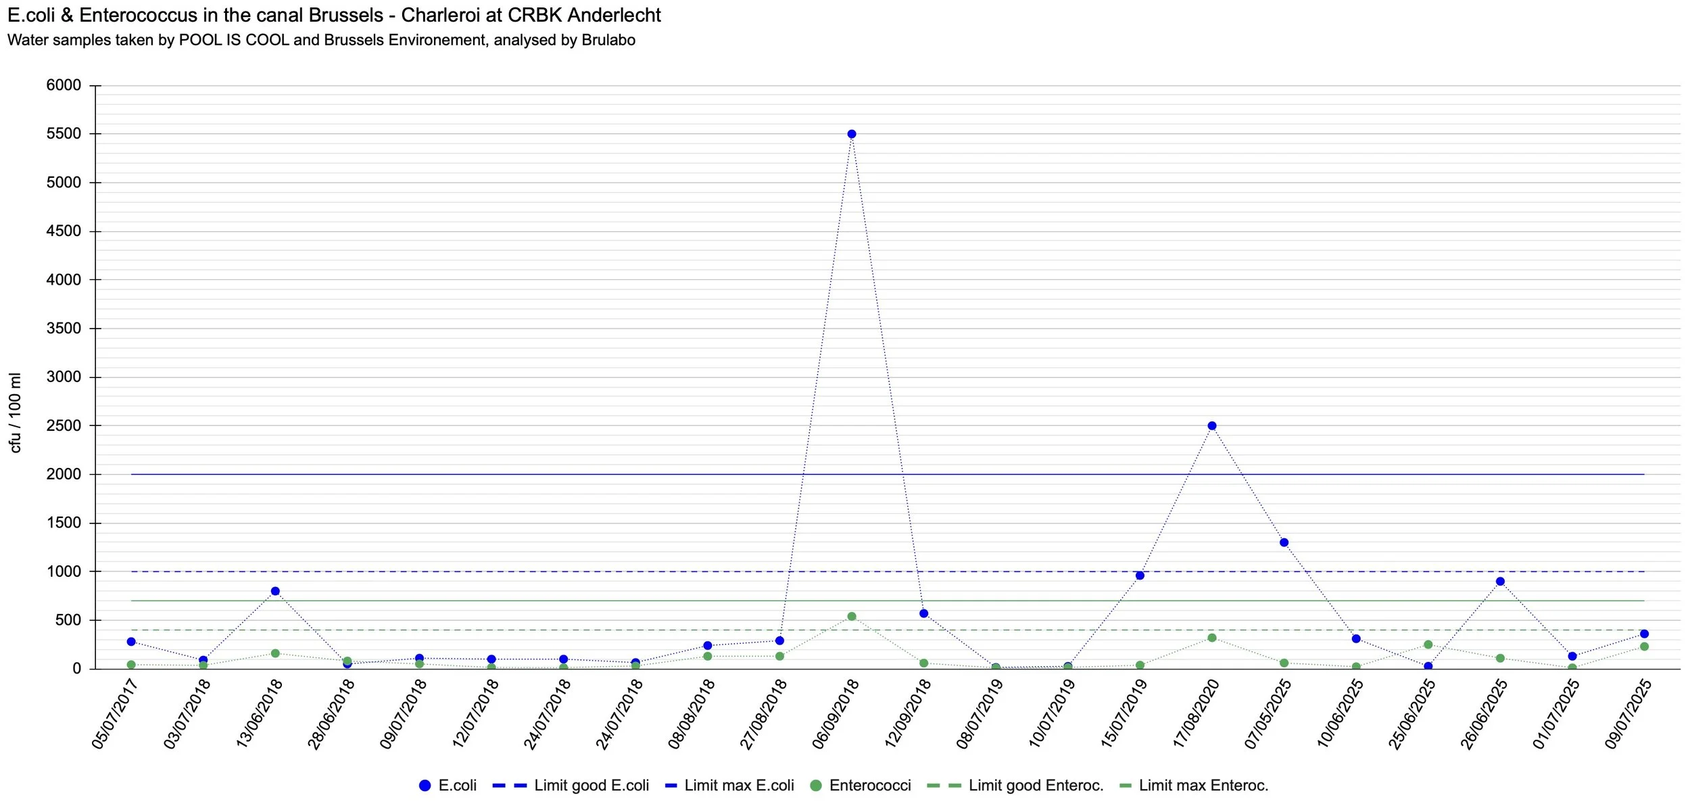Click the E.coli point on 01/07/2025
This screenshot has height=802, width=1690.
pos(1572,656)
